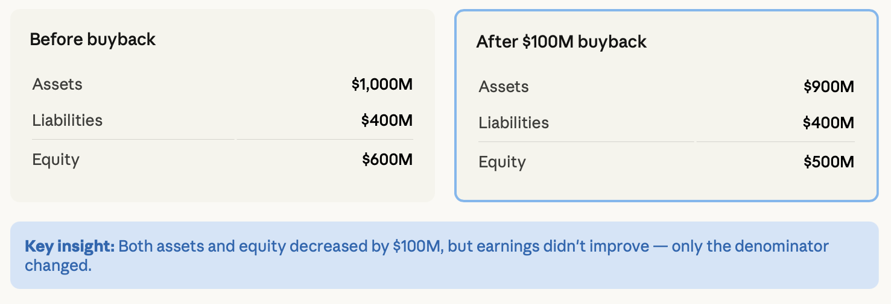Select the "After $100M buyback" heading
The width and height of the screenshot is (891, 304).
click(561, 42)
